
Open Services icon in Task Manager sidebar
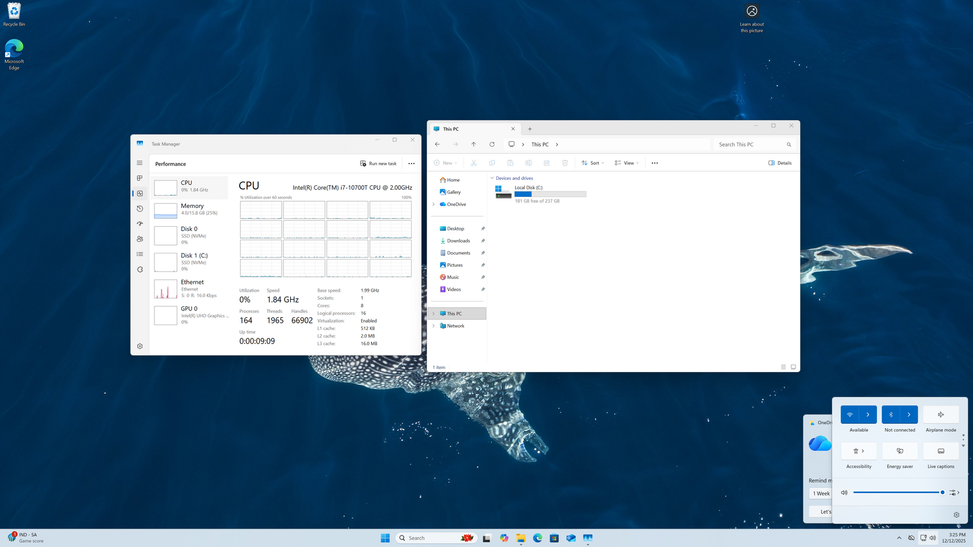click(x=139, y=269)
